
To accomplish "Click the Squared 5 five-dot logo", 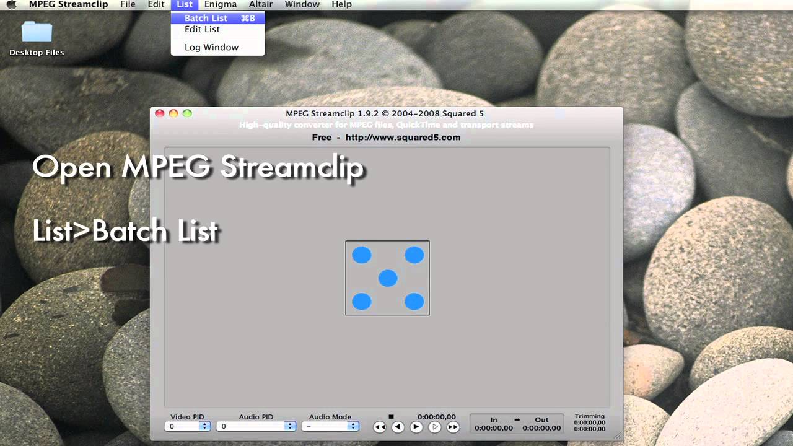I will pyautogui.click(x=387, y=278).
